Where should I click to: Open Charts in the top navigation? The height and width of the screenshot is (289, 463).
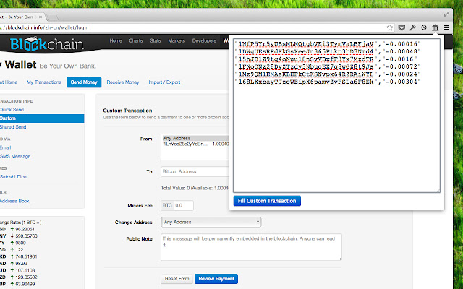(x=136, y=40)
